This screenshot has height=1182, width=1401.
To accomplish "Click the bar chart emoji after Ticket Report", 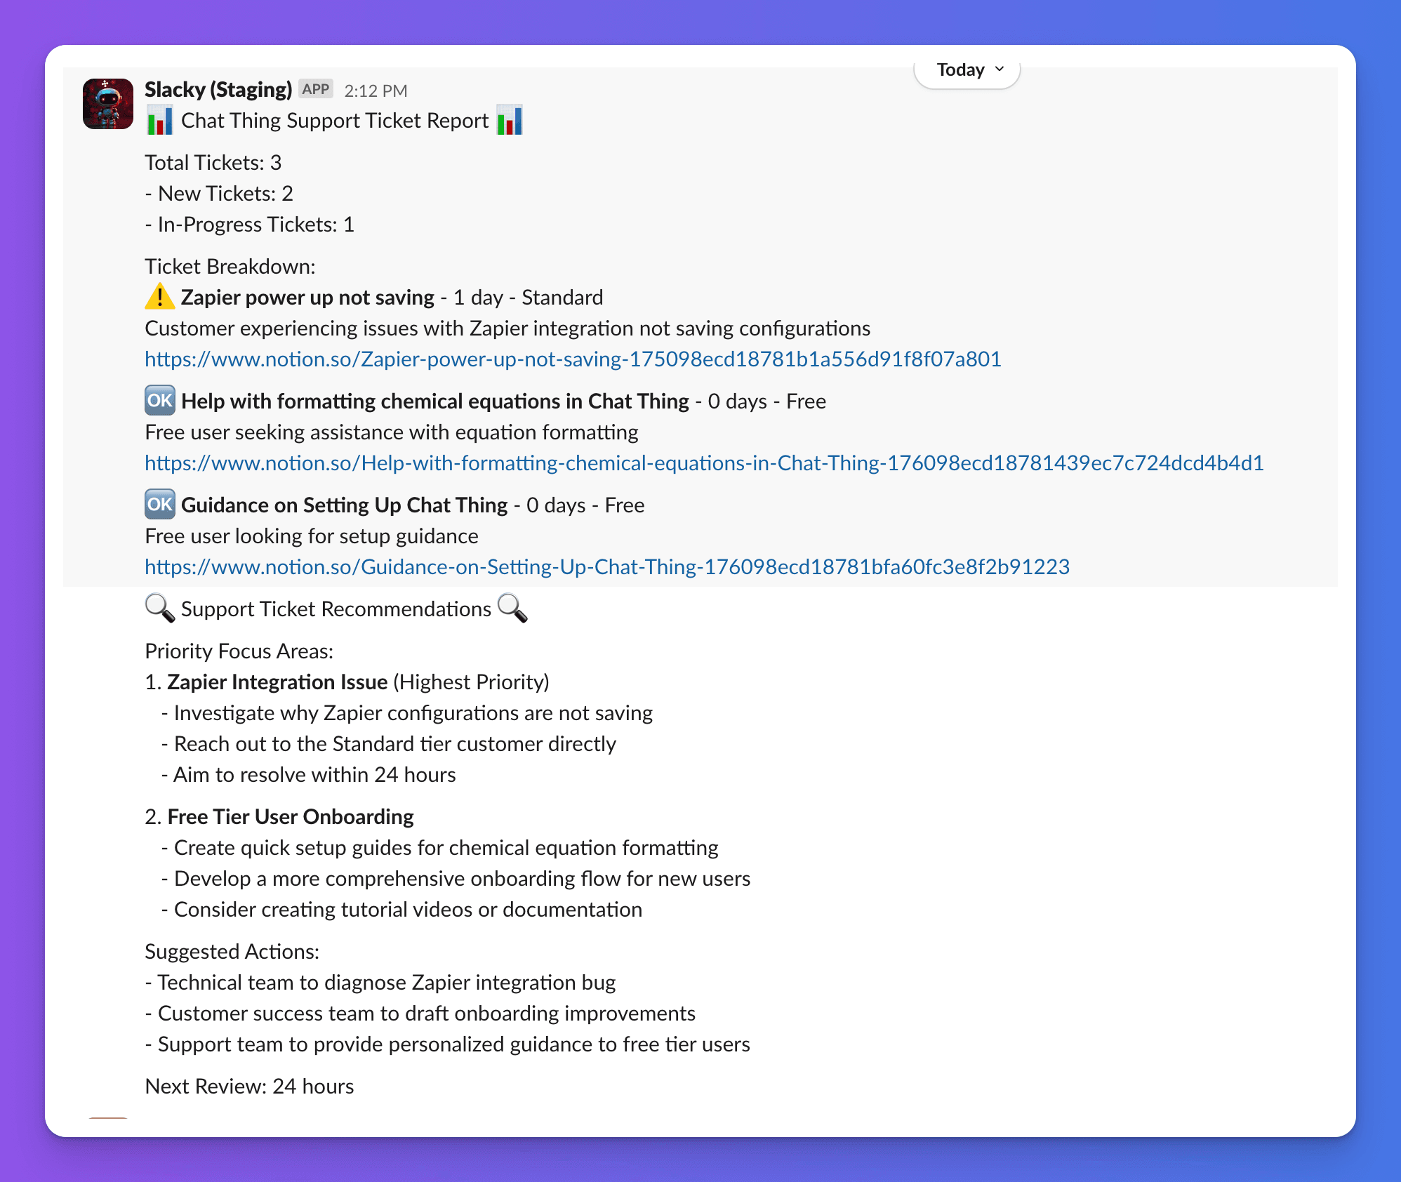I will (510, 121).
